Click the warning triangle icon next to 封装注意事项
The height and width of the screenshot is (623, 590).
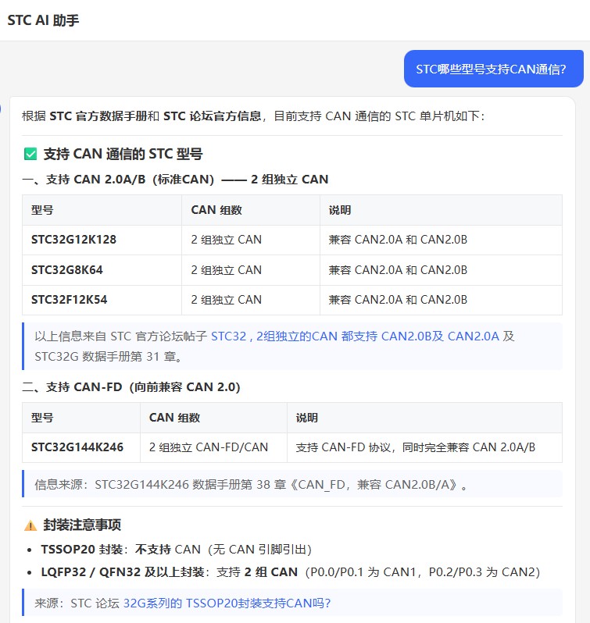tap(30, 525)
